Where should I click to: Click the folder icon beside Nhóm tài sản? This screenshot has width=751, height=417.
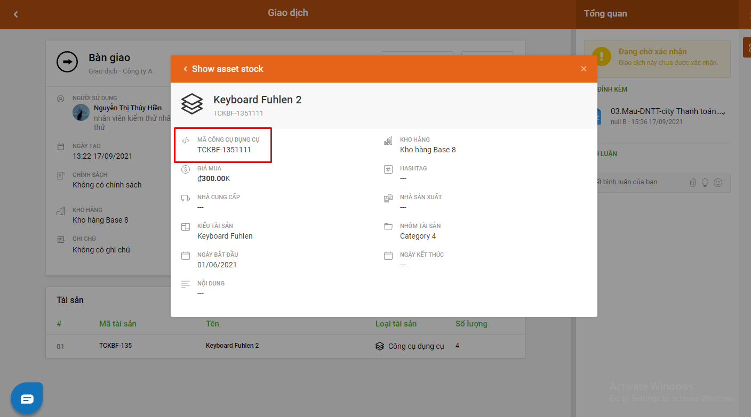click(x=388, y=227)
